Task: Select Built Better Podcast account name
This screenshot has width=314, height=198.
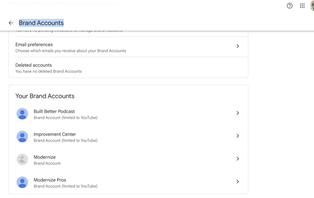Action: 54,112
